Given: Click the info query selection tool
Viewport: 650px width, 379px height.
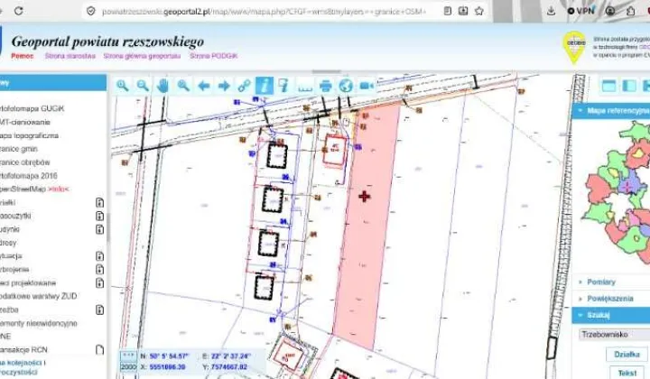Looking at the screenshot, I should 283,86.
